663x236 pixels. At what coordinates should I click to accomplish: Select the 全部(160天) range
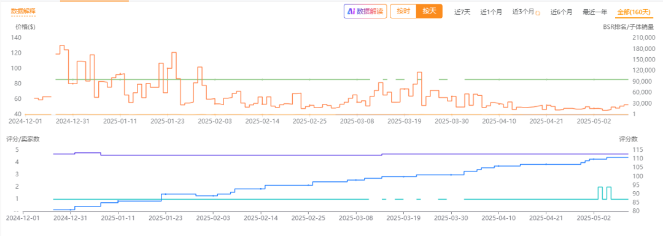[x=634, y=12]
